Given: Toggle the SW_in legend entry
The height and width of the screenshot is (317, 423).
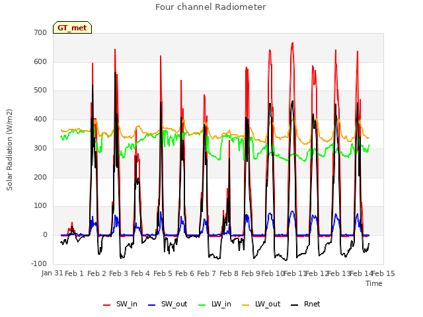Looking at the screenshot, I should tap(120, 304).
